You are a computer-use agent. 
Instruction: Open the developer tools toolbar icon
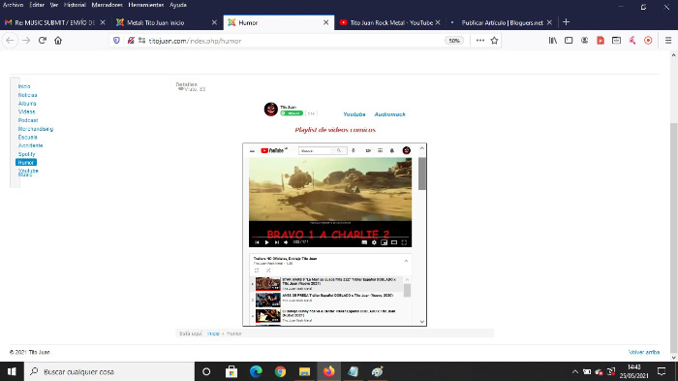tap(616, 41)
